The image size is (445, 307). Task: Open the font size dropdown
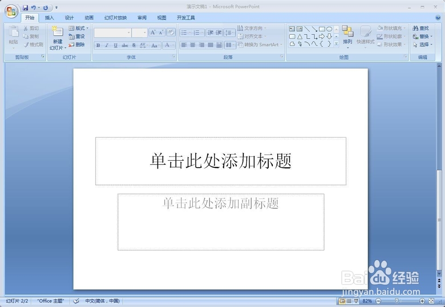pyautogui.click(x=145, y=32)
